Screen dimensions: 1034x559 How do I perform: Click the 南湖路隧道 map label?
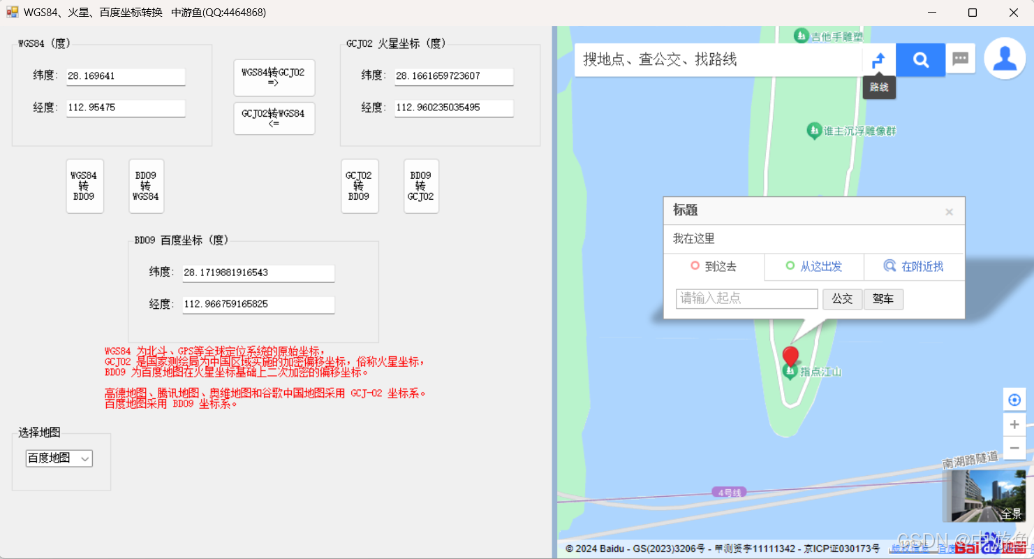[x=970, y=460]
